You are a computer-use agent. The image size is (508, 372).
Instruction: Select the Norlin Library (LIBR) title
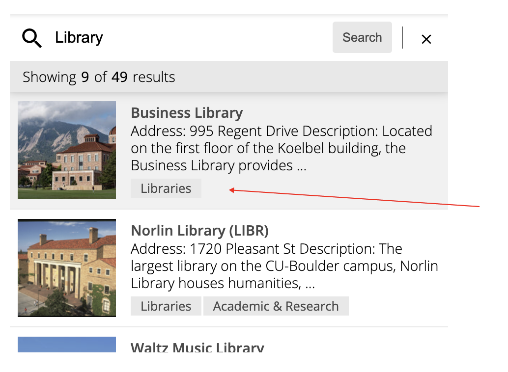coord(199,231)
